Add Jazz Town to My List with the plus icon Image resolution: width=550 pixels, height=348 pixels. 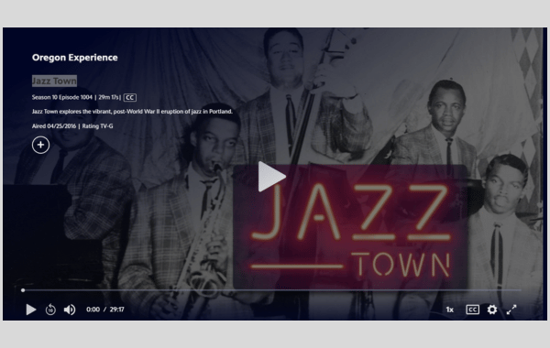pos(40,145)
